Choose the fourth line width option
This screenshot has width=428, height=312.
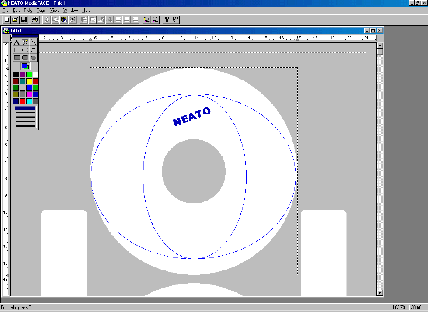[25, 121]
